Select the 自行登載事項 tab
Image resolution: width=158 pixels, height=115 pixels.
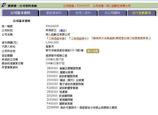(142, 13)
